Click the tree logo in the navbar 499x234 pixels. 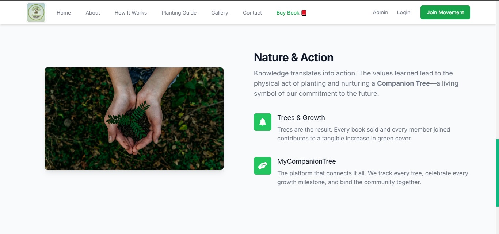(36, 12)
